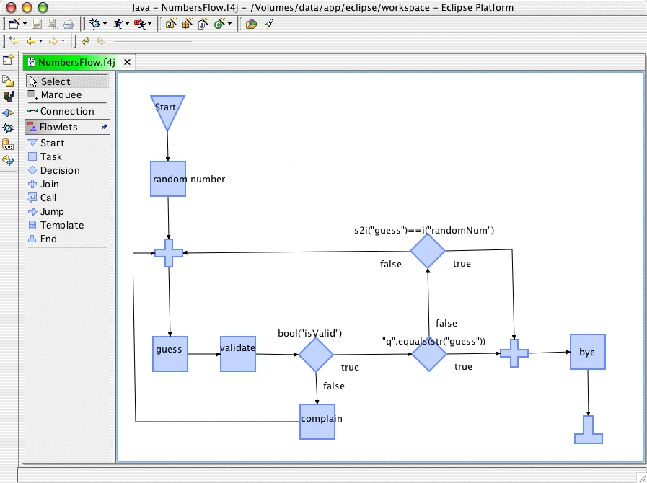
Task: Select the "complain" task node
Action: point(317,421)
